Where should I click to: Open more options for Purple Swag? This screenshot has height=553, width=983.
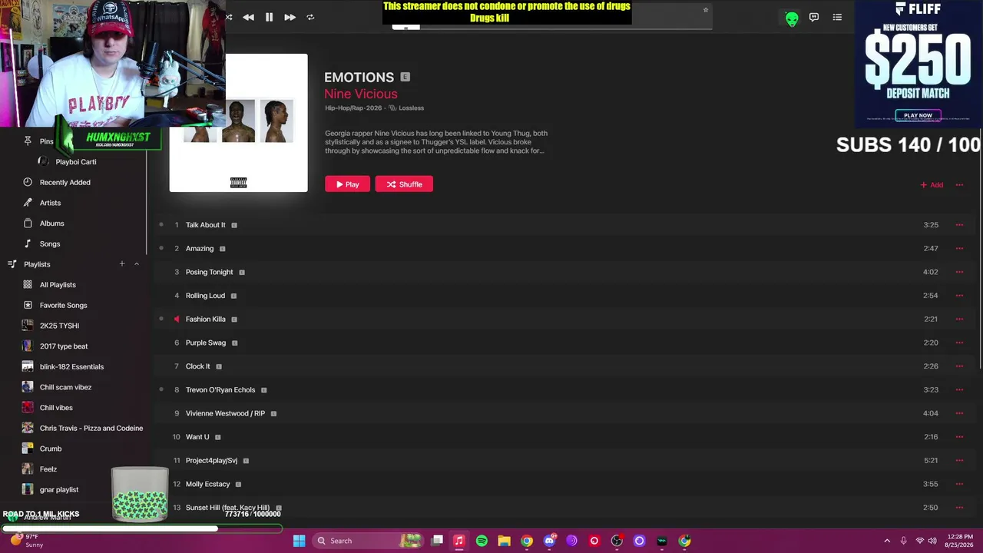[x=959, y=343]
